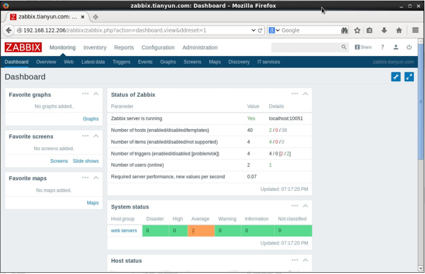Open dashboard configuration wrench button
The image size is (425, 274).
tap(396, 77)
